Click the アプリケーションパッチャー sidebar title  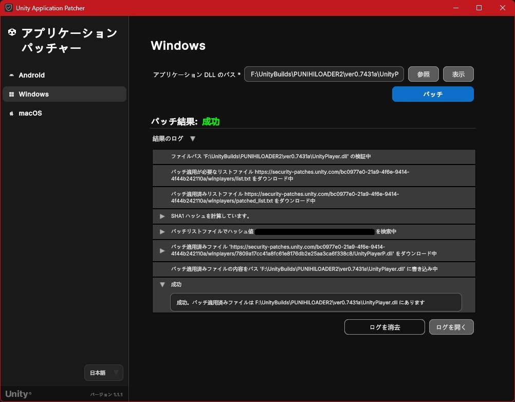(x=69, y=41)
